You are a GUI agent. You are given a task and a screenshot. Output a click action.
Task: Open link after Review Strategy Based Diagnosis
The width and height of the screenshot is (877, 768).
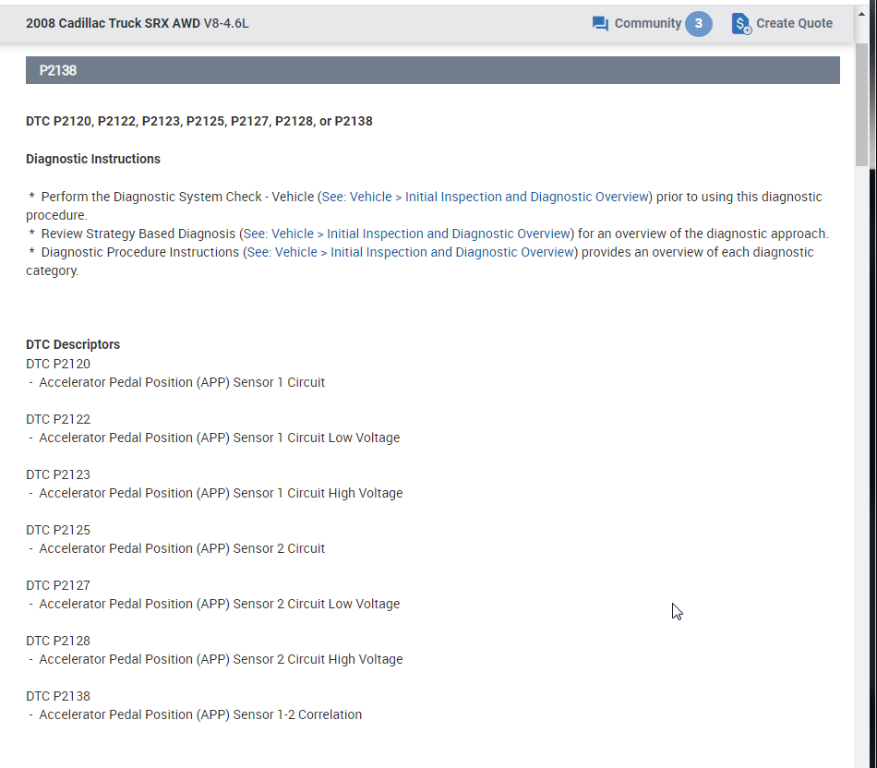click(x=406, y=234)
